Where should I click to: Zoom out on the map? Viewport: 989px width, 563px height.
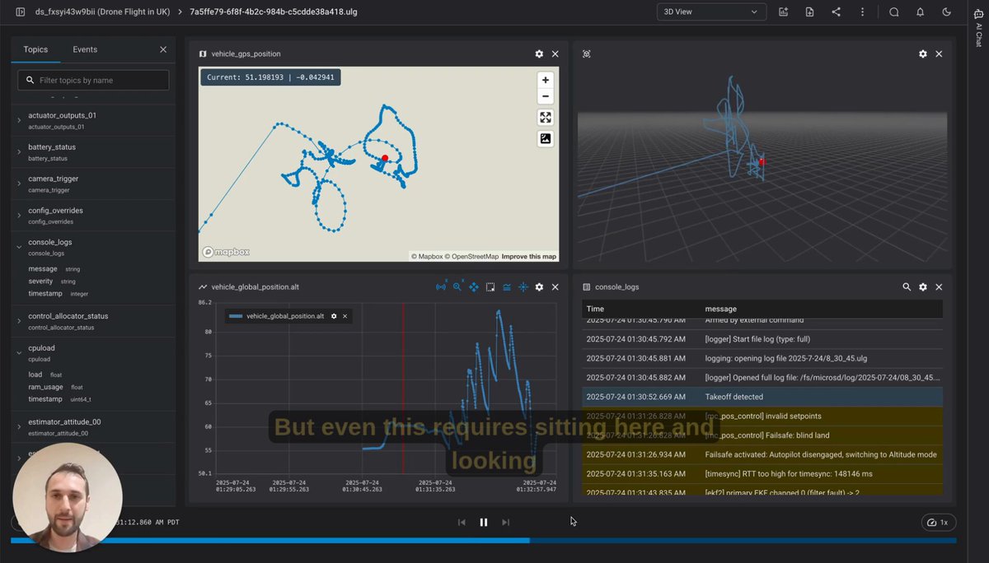tap(546, 96)
